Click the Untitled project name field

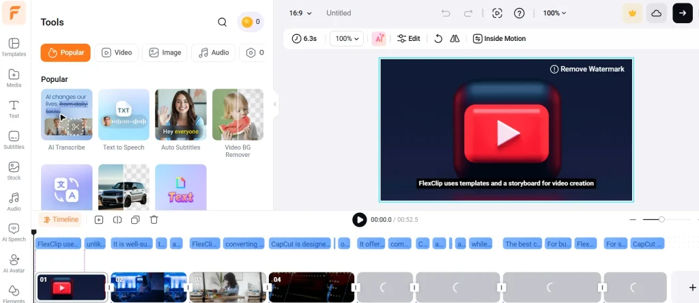339,14
